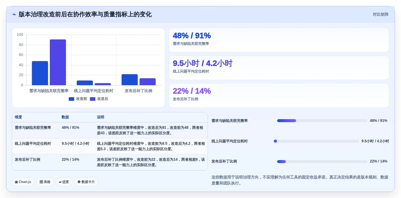Click the 对比矩阵 label in header

pos(380,14)
